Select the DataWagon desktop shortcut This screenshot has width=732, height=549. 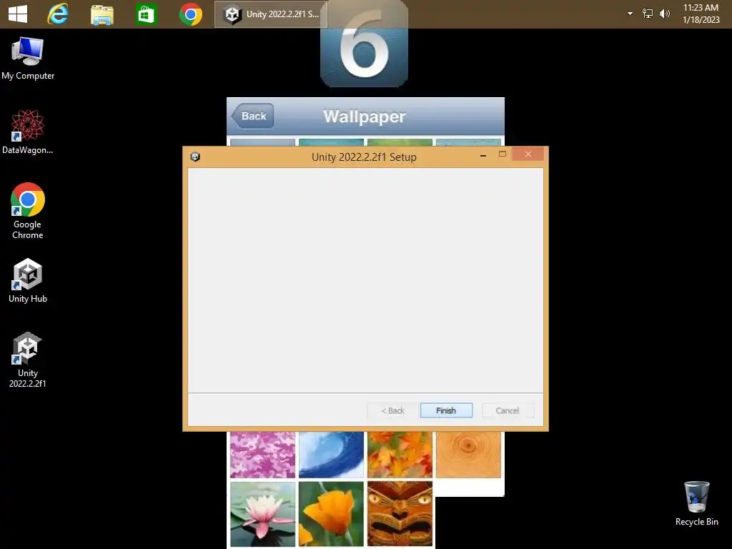(x=28, y=132)
